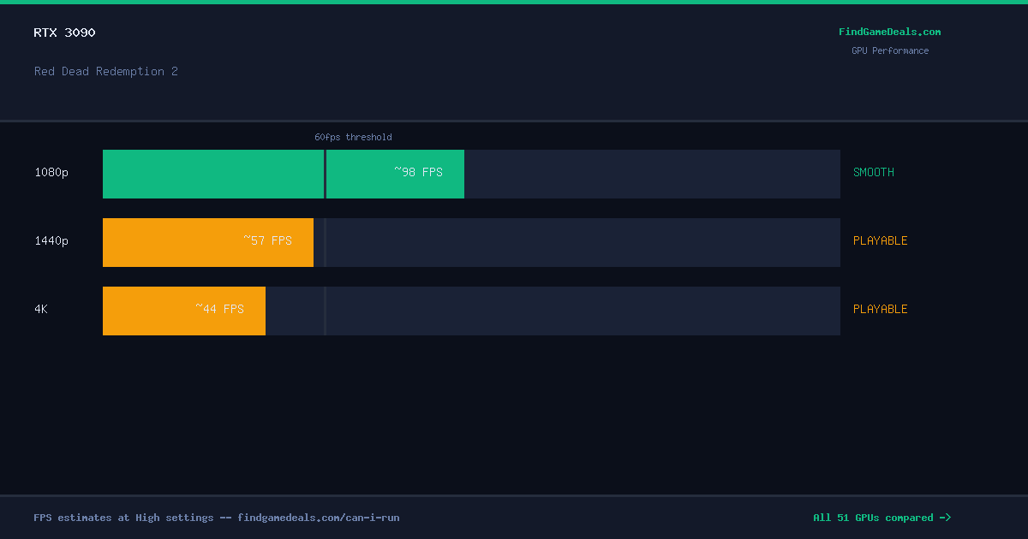1028x539 pixels.
Task: Click the PLAYABLE rating for 1440p
Action: [x=881, y=241]
